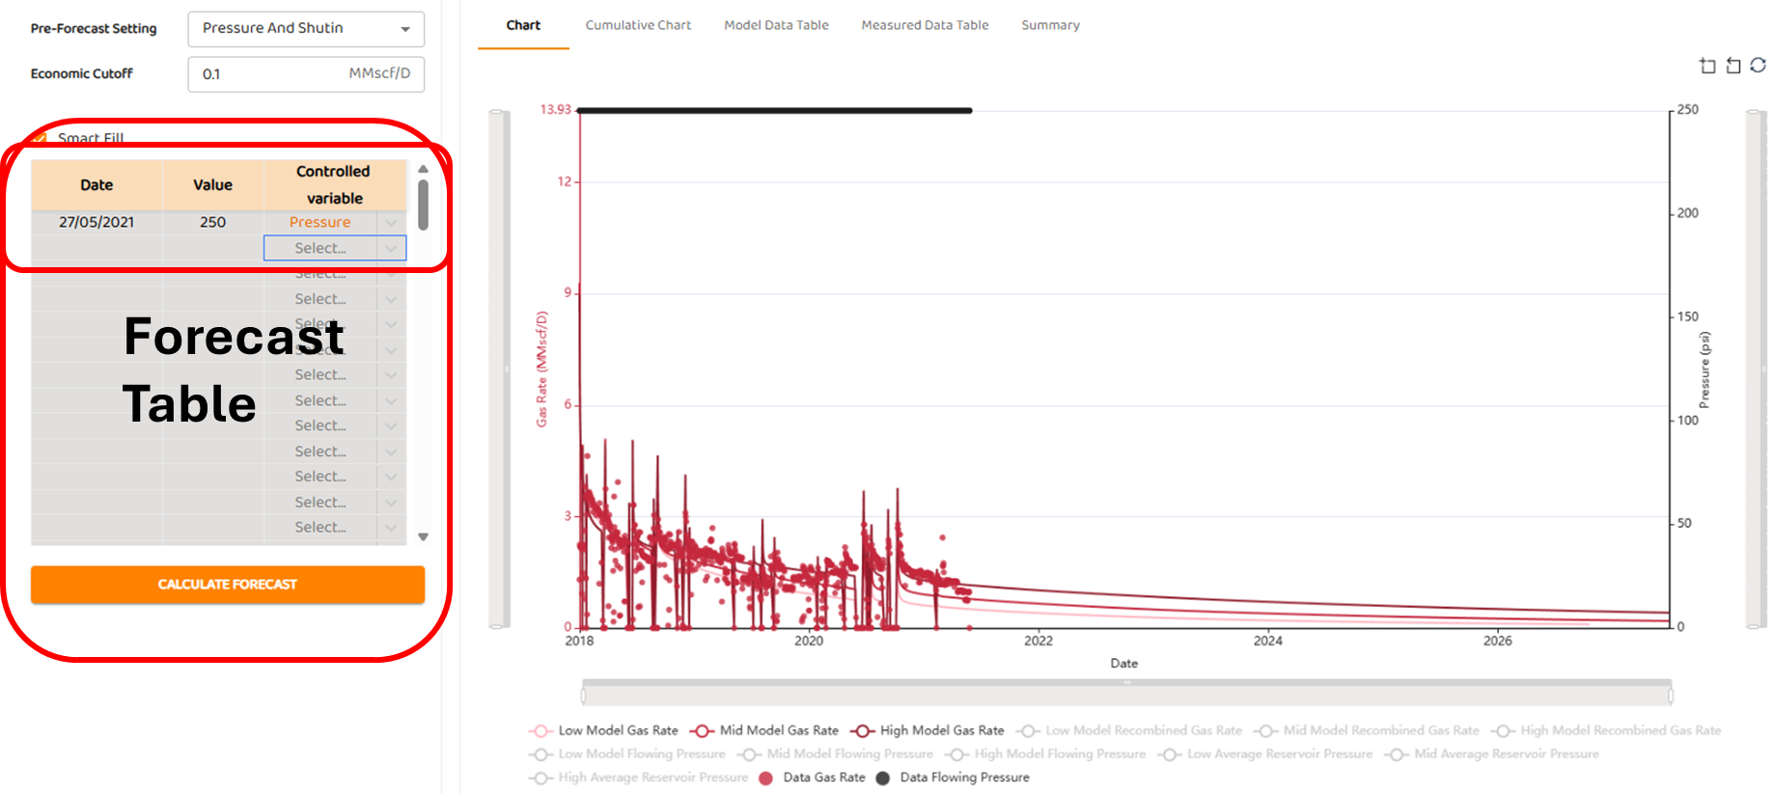Open the Pre-Forecast Setting dropdown
This screenshot has height=794, width=1773.
pos(306,29)
